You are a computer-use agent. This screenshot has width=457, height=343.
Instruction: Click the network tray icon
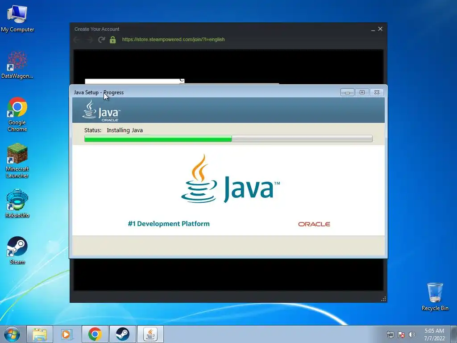pyautogui.click(x=390, y=335)
